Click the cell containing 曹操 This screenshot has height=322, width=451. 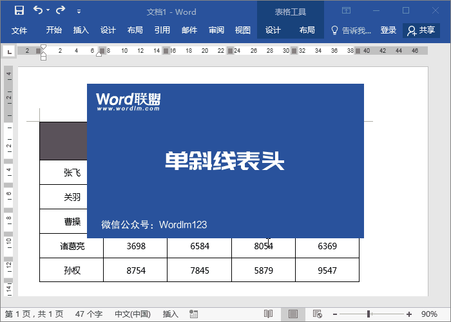pyautogui.click(x=64, y=222)
